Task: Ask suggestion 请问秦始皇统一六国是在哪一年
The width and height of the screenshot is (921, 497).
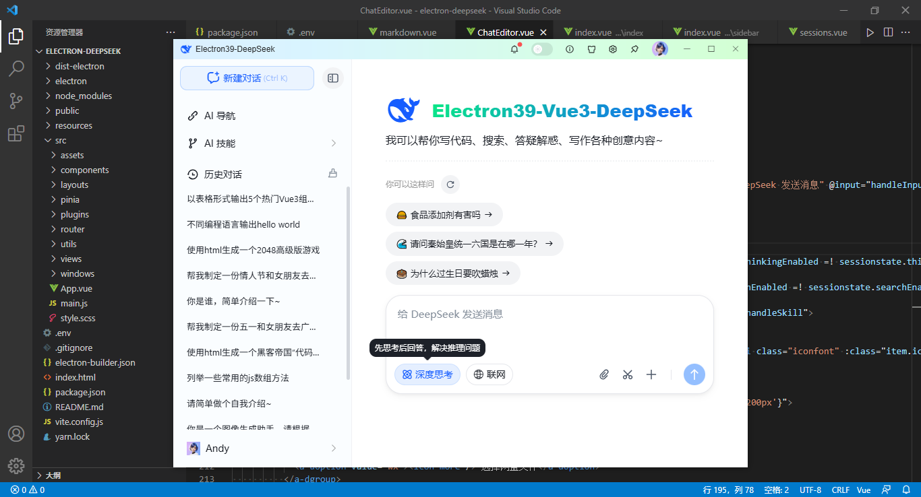Action: (x=475, y=244)
